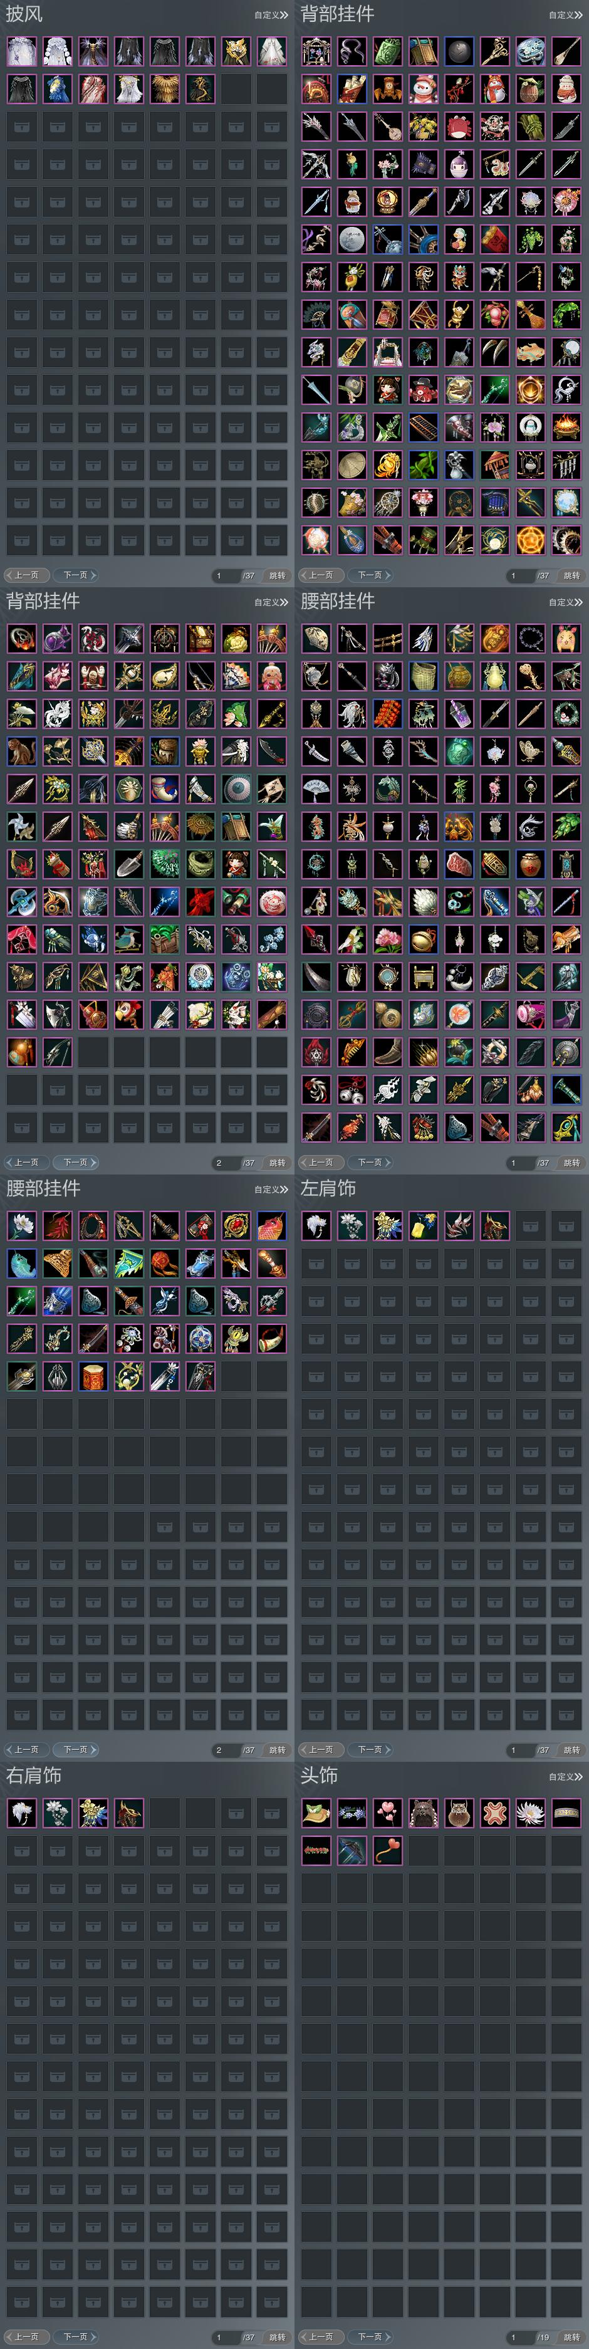Screen dimensions: 589x2349
Task: Expand 自定义 in the 披风 panel
Action: click(x=271, y=16)
